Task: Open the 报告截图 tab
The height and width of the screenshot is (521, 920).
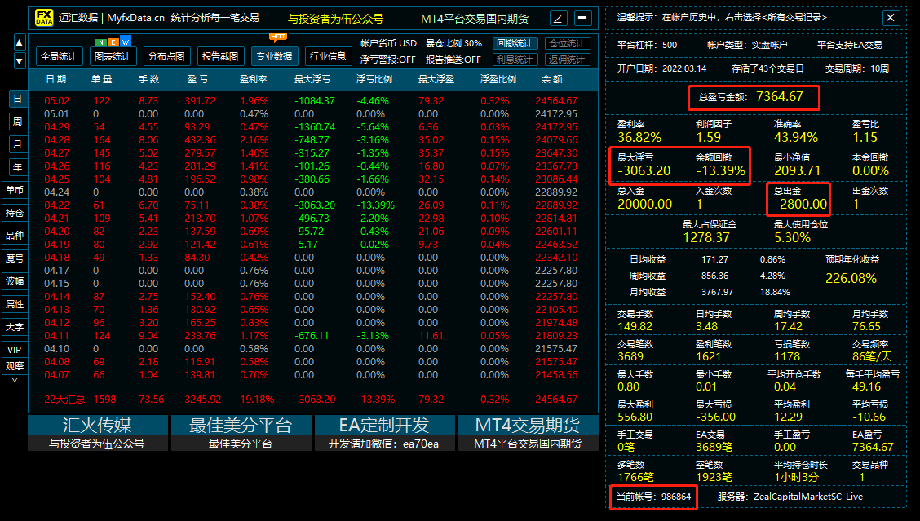Action: pos(220,56)
